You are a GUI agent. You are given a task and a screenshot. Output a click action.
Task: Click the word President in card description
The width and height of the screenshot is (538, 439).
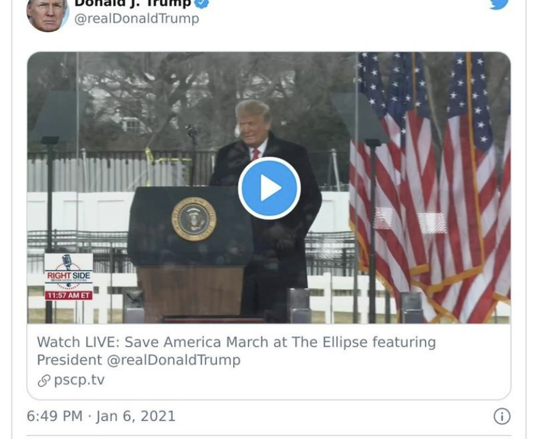[69, 360]
